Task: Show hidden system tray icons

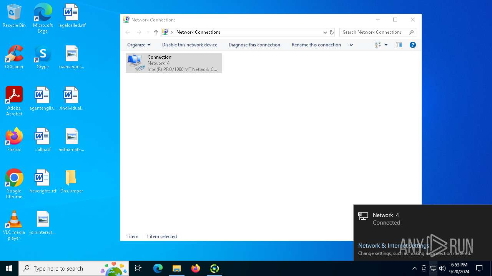Action: (x=414, y=268)
